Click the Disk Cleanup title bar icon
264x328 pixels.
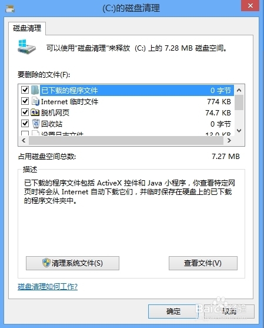click(x=10, y=9)
